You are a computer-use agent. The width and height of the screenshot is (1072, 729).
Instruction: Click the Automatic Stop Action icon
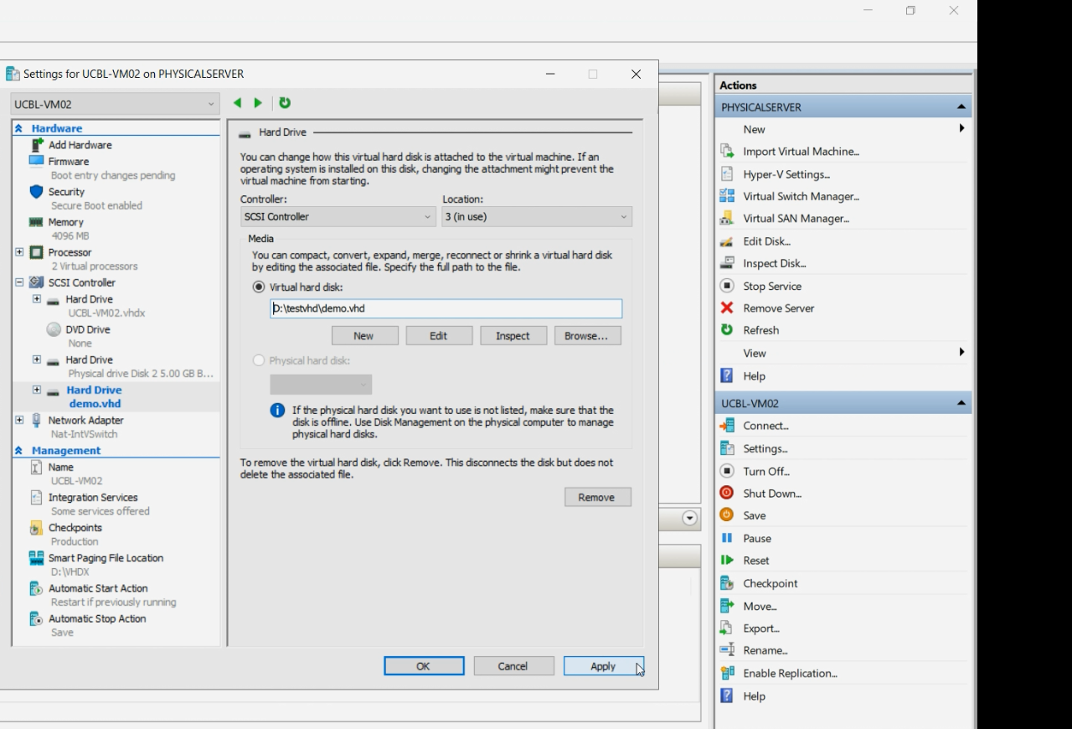coord(36,618)
